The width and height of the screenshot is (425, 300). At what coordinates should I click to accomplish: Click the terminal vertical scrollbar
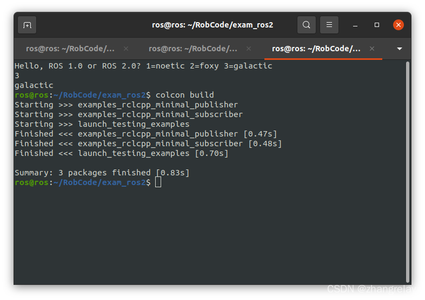tap(407, 172)
